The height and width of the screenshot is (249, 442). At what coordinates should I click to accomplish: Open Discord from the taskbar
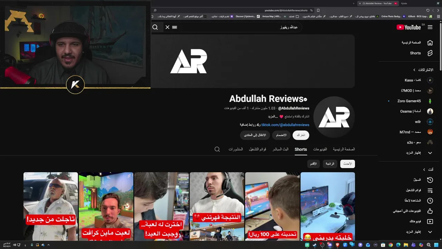[x=330, y=245]
